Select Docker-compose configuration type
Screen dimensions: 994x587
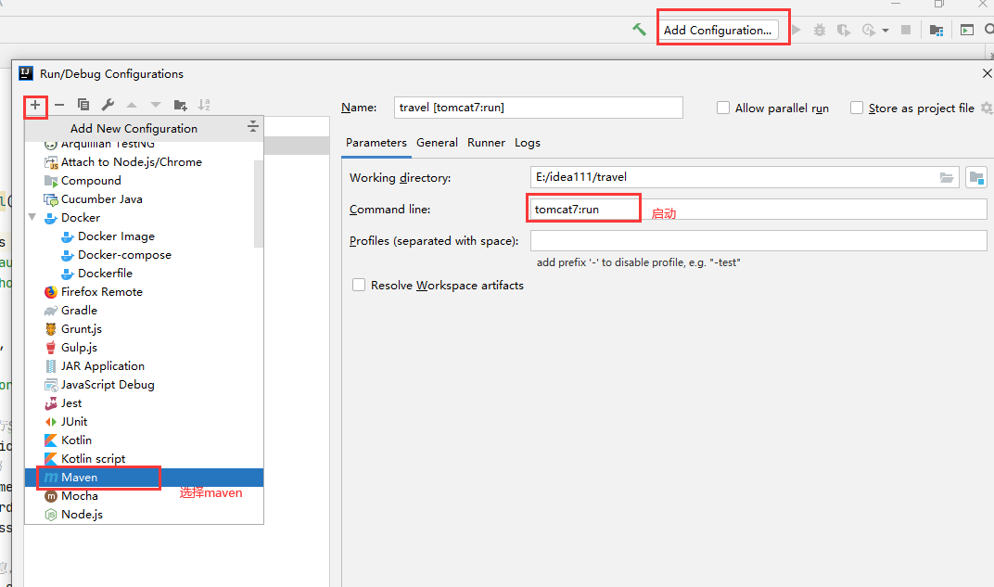144,255
